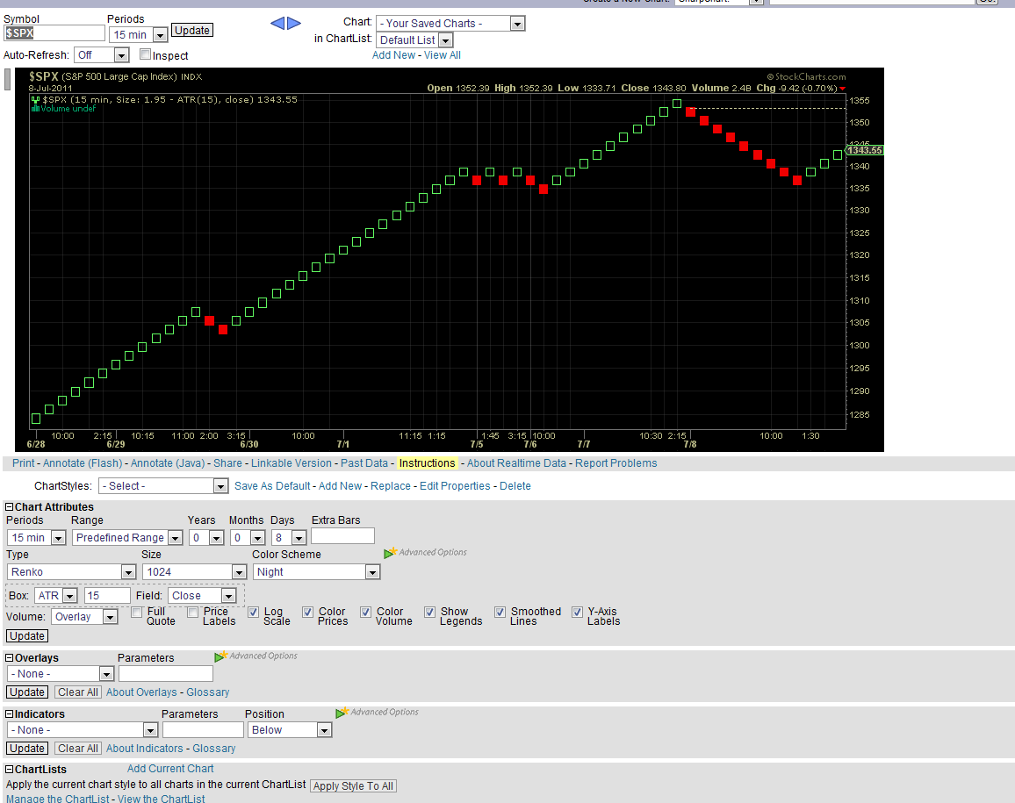Click Clear All in the Overlays section
The image size is (1015, 803).
78,692
